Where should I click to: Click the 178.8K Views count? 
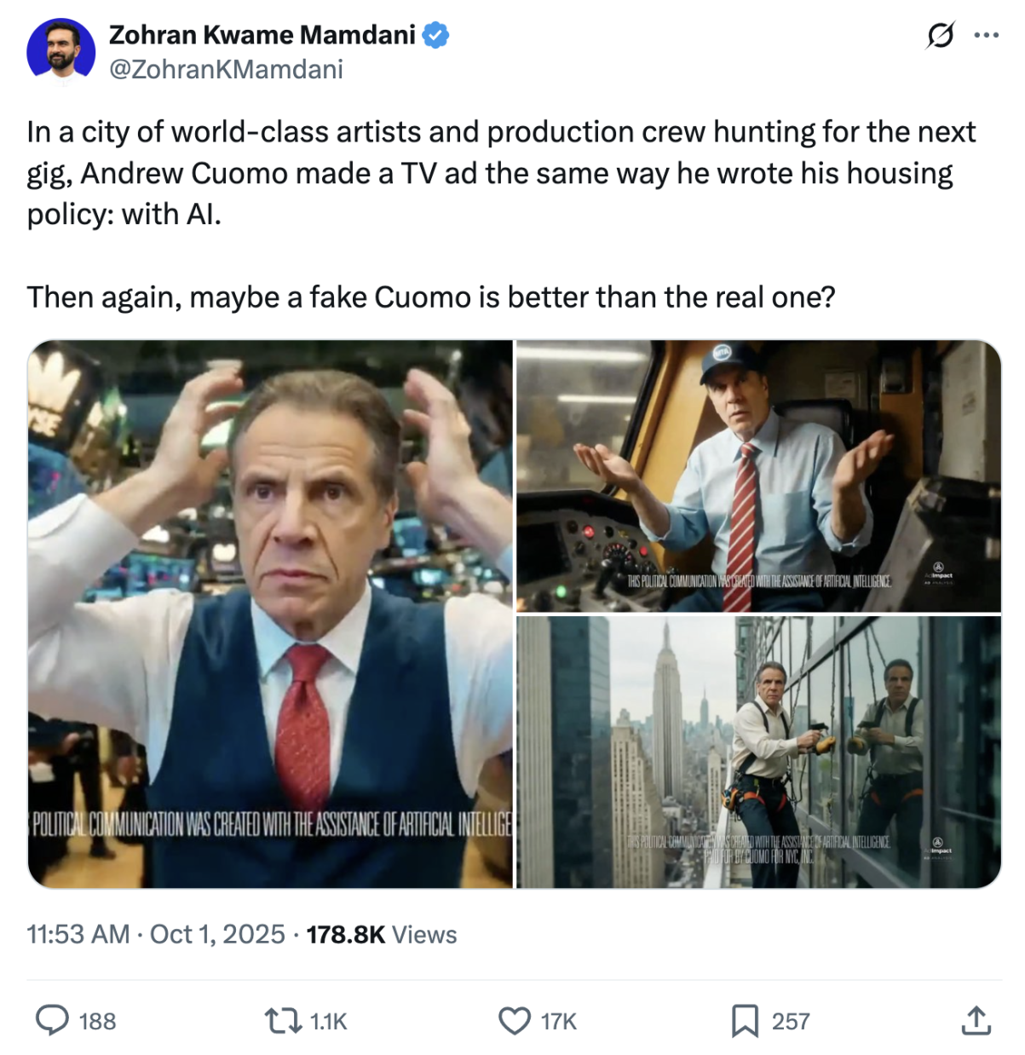pos(382,934)
